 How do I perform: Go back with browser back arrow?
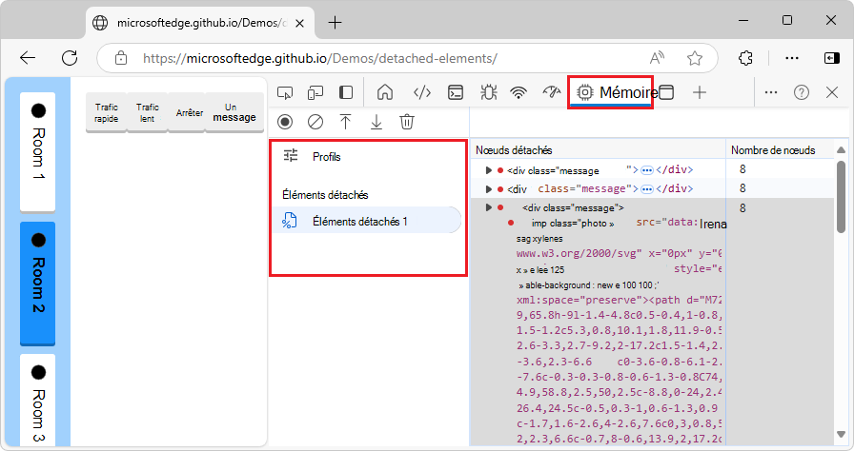point(28,58)
